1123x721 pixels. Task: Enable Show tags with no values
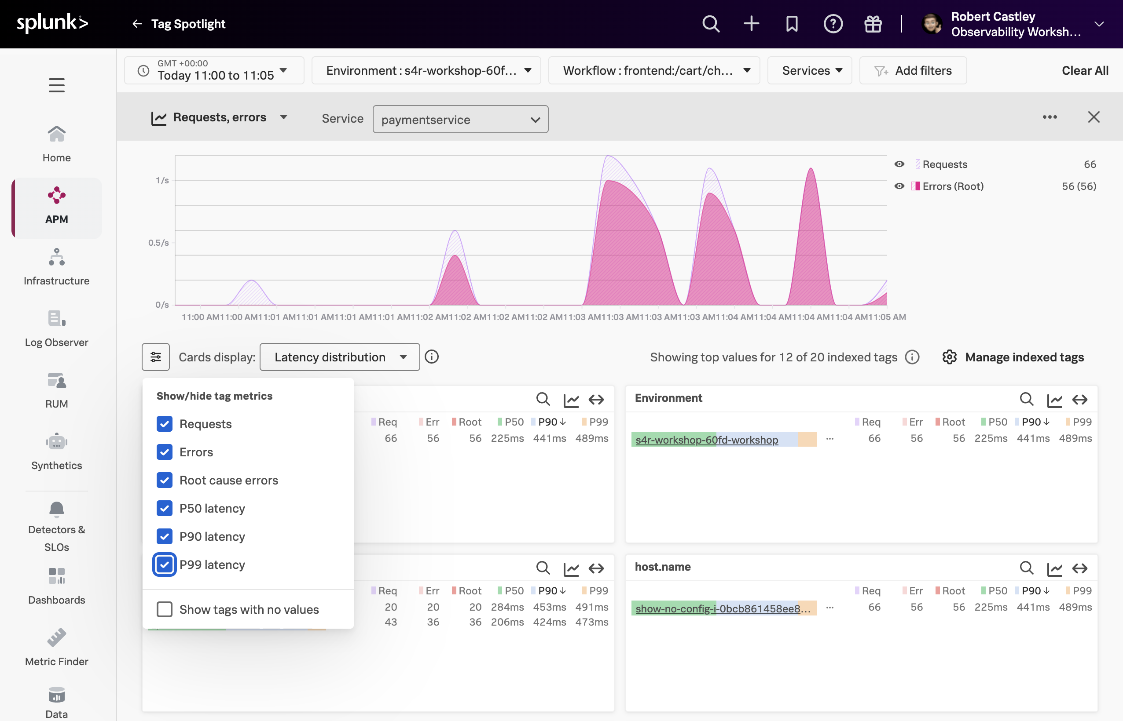[x=165, y=610]
